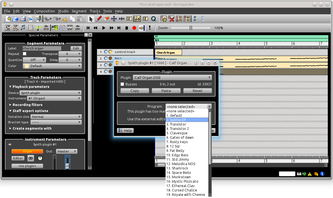Collapse the Playback parameters section
The width and height of the screenshot is (333, 198).
pos(10,87)
